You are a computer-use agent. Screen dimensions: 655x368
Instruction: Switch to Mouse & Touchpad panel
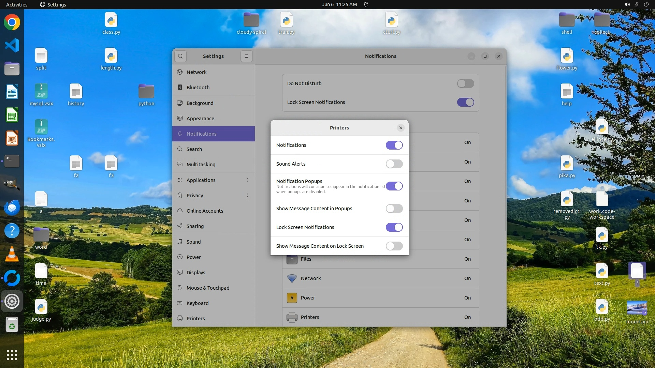[x=208, y=288]
